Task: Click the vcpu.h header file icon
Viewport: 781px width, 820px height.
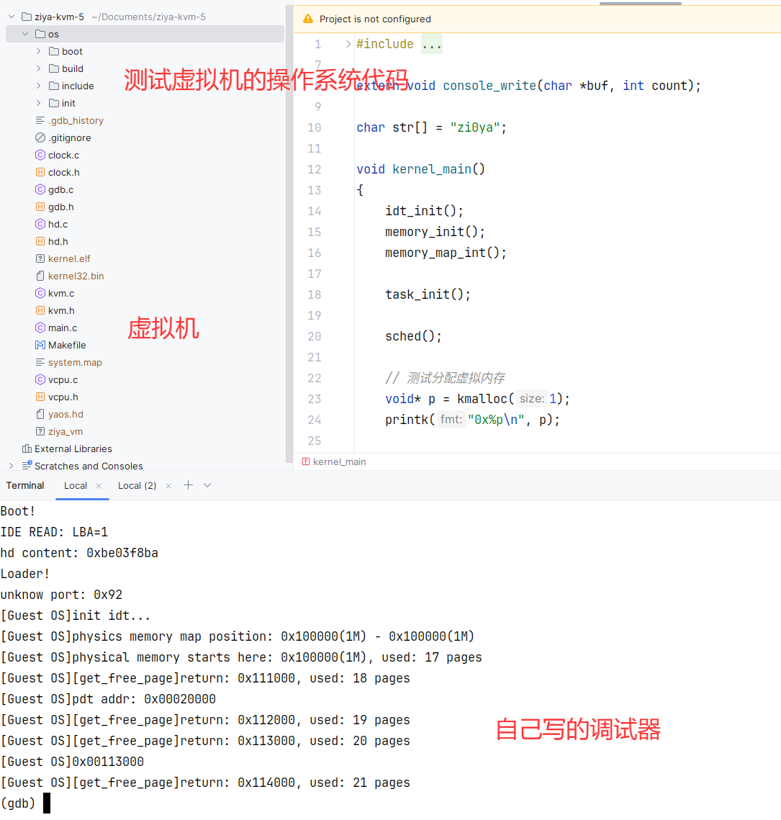Action: click(x=40, y=397)
